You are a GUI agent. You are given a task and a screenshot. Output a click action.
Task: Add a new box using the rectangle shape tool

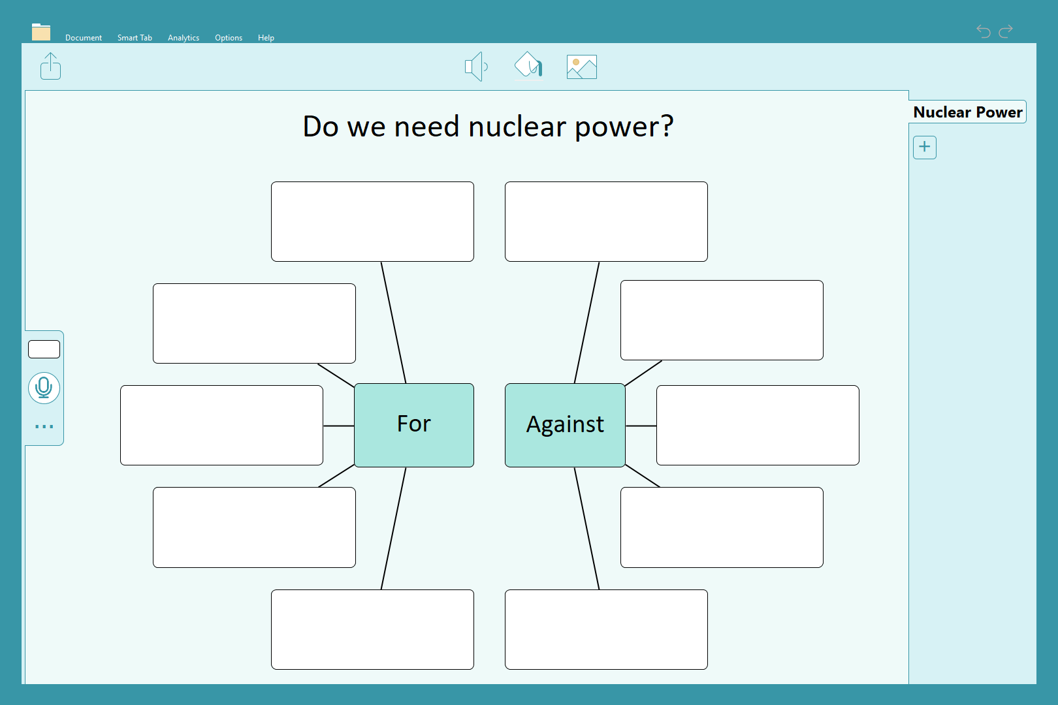44,349
